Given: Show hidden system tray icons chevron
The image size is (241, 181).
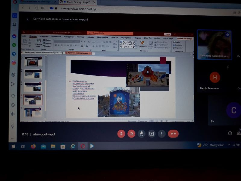Looking at the screenshot, I should point(229,145).
